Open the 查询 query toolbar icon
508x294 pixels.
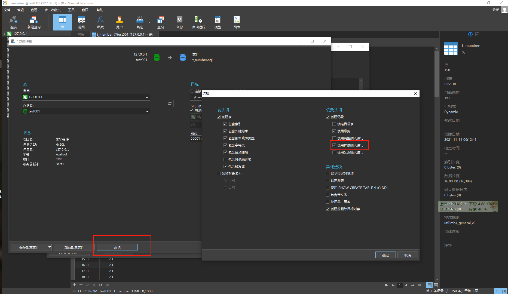(161, 22)
